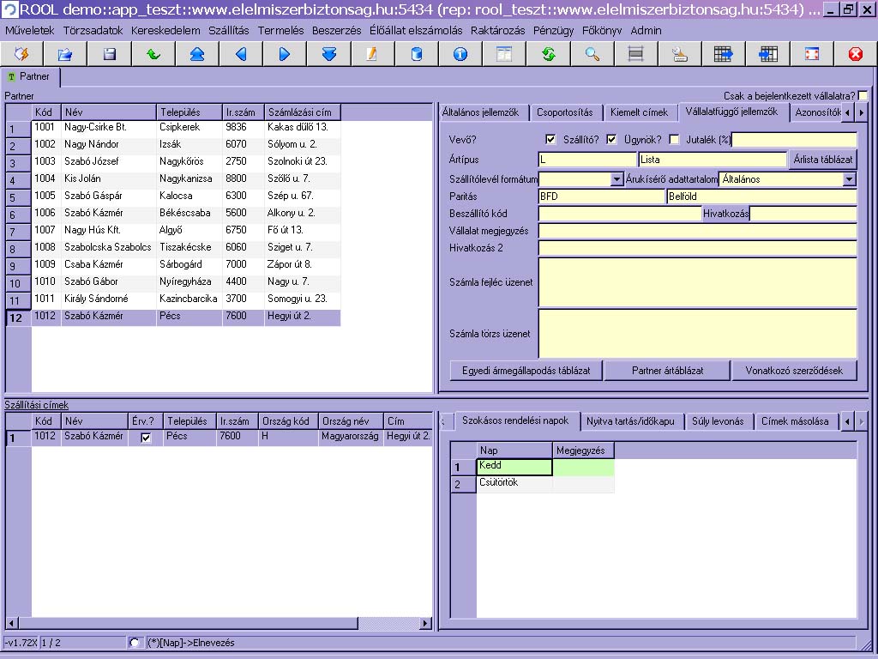Click the save (floppy disk) toolbar icon
Screen dimensions: 878x659
click(110, 54)
